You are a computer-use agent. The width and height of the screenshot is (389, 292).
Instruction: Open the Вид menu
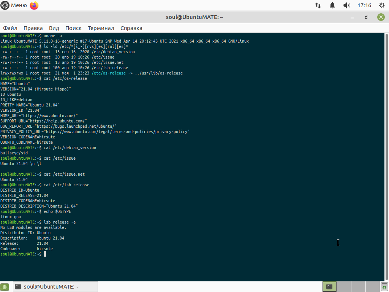click(54, 28)
